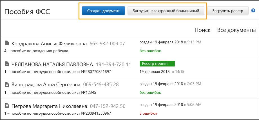
Task: Click the green Реестр принят status badge
Action: (x=157, y=64)
